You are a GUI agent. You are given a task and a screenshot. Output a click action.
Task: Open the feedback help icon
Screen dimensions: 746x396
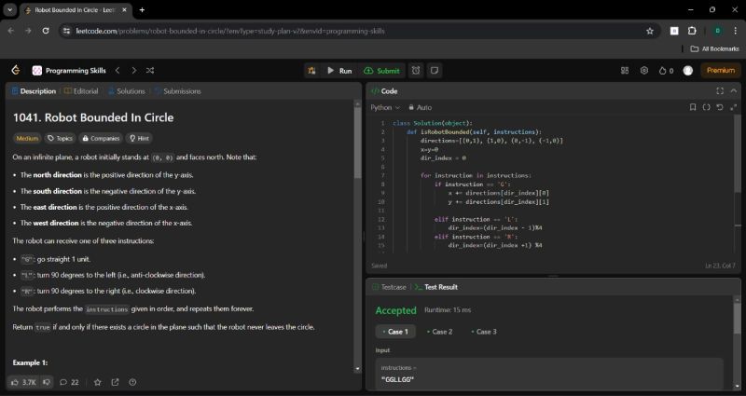pos(132,382)
